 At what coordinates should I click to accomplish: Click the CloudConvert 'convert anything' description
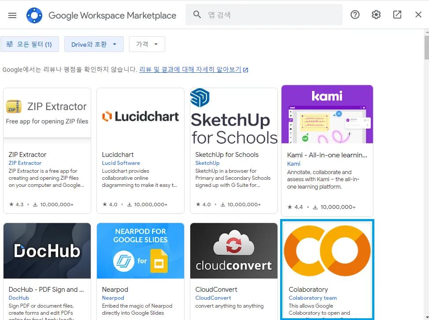click(229, 306)
